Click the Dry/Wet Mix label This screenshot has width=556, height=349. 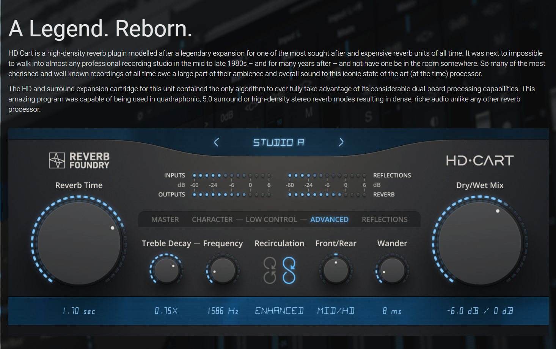pos(480,185)
